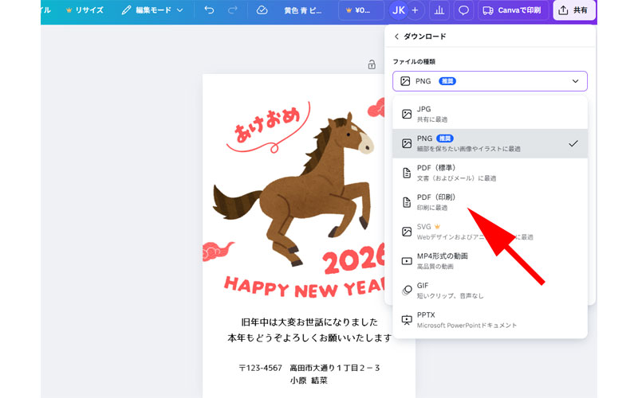Image resolution: width=638 pixels, height=398 pixels.
Task: Click the PDF（標準） document icon
Action: (407, 173)
